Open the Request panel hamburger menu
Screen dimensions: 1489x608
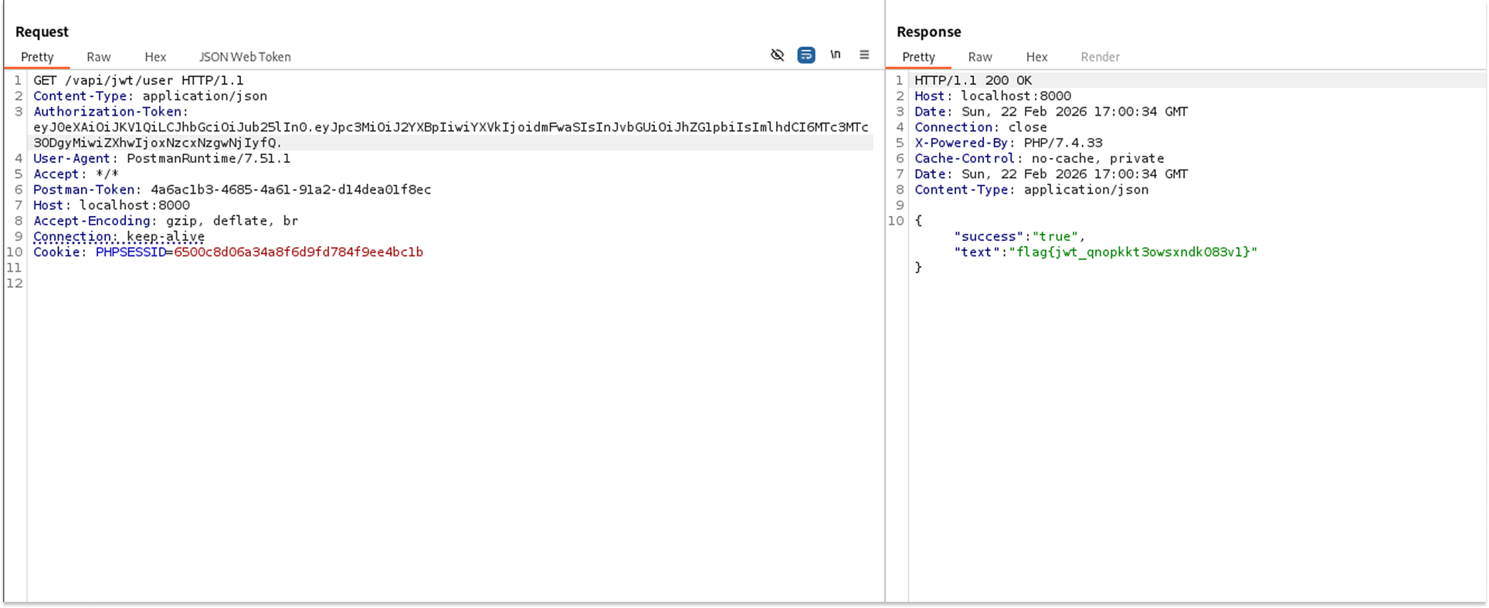(x=864, y=55)
